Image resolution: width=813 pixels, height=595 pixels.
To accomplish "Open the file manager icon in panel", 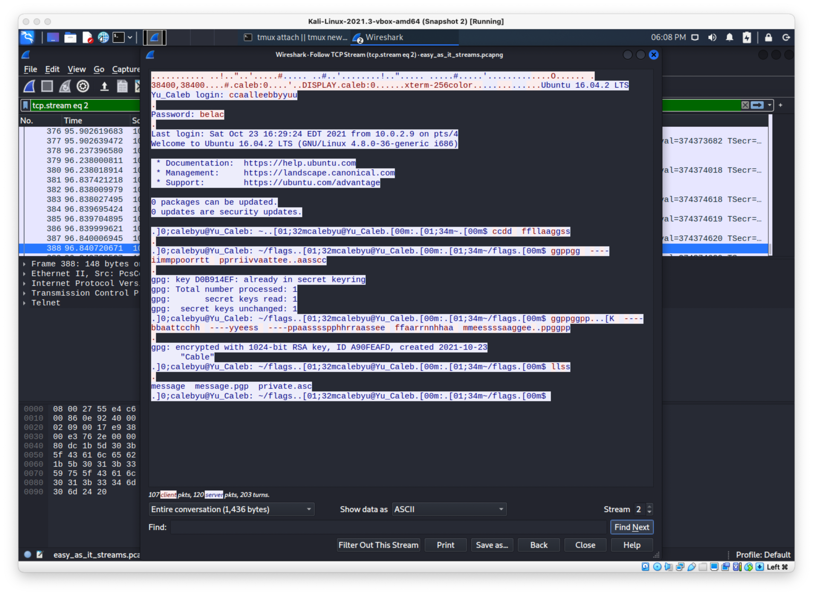I will [70, 37].
